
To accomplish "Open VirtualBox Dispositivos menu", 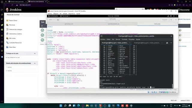I will (72, 14).
